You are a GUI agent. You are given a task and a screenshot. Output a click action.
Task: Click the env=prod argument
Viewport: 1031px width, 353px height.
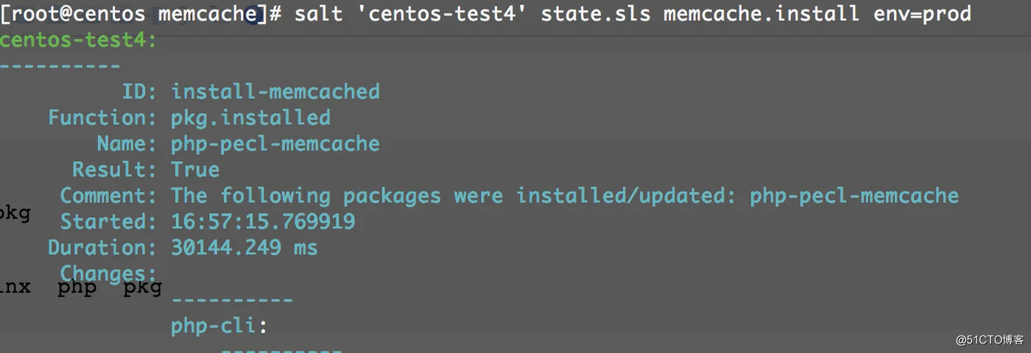pyautogui.click(x=922, y=13)
